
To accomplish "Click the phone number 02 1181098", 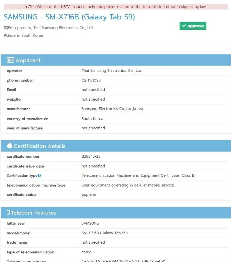I will coord(91,80).
